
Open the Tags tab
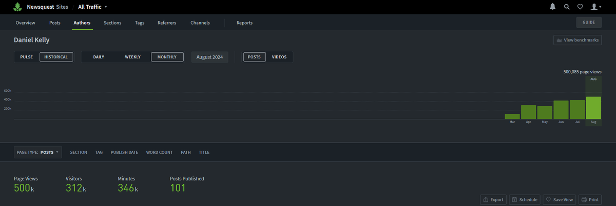click(x=140, y=23)
